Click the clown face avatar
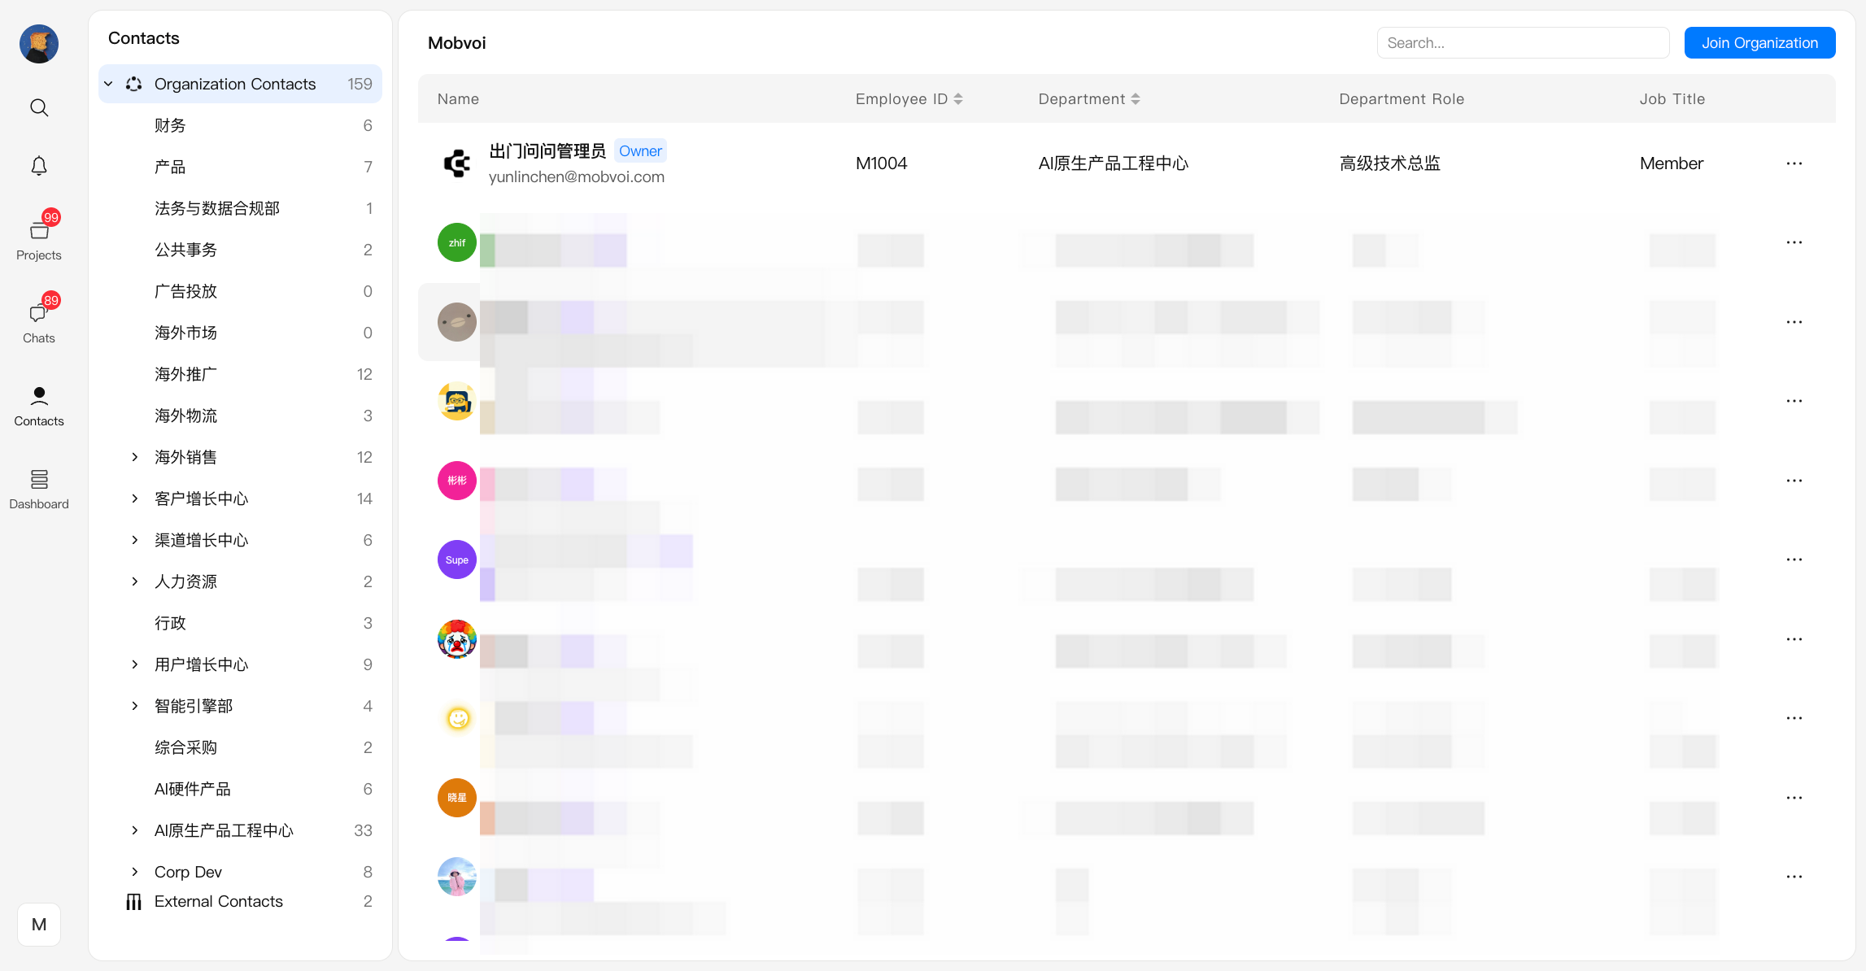Image resolution: width=1866 pixels, height=971 pixels. (x=457, y=639)
